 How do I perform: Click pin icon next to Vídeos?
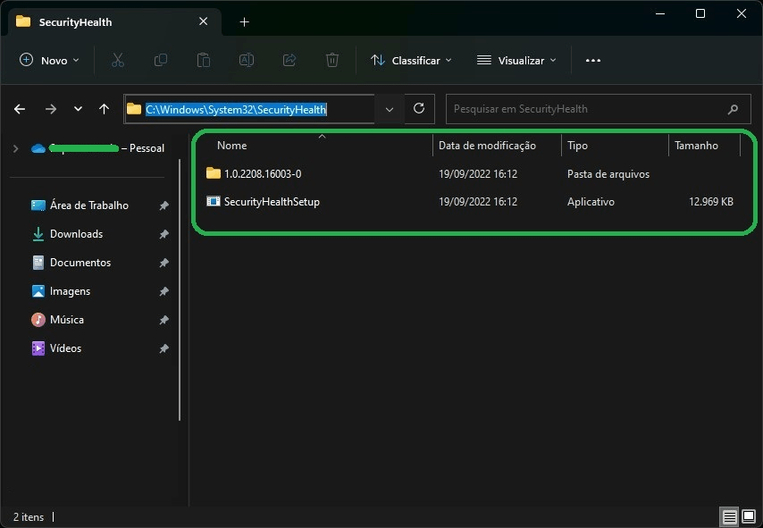pyautogui.click(x=164, y=348)
